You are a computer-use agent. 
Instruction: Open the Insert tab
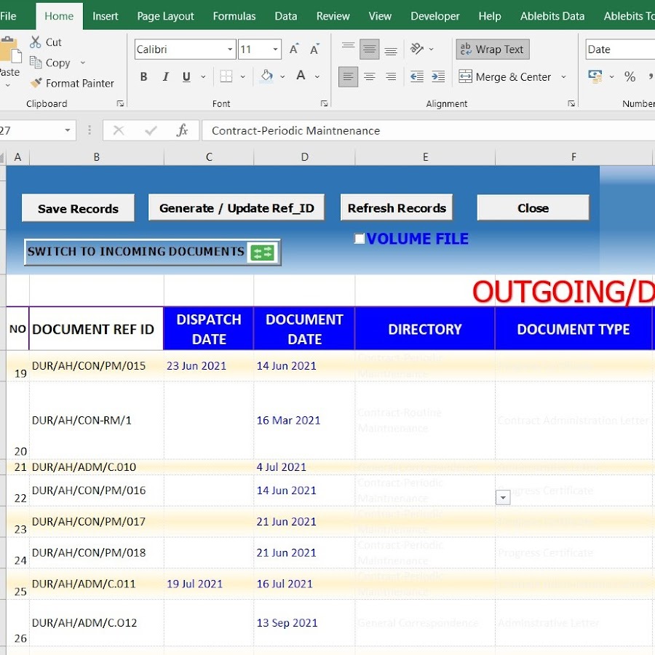tap(106, 16)
